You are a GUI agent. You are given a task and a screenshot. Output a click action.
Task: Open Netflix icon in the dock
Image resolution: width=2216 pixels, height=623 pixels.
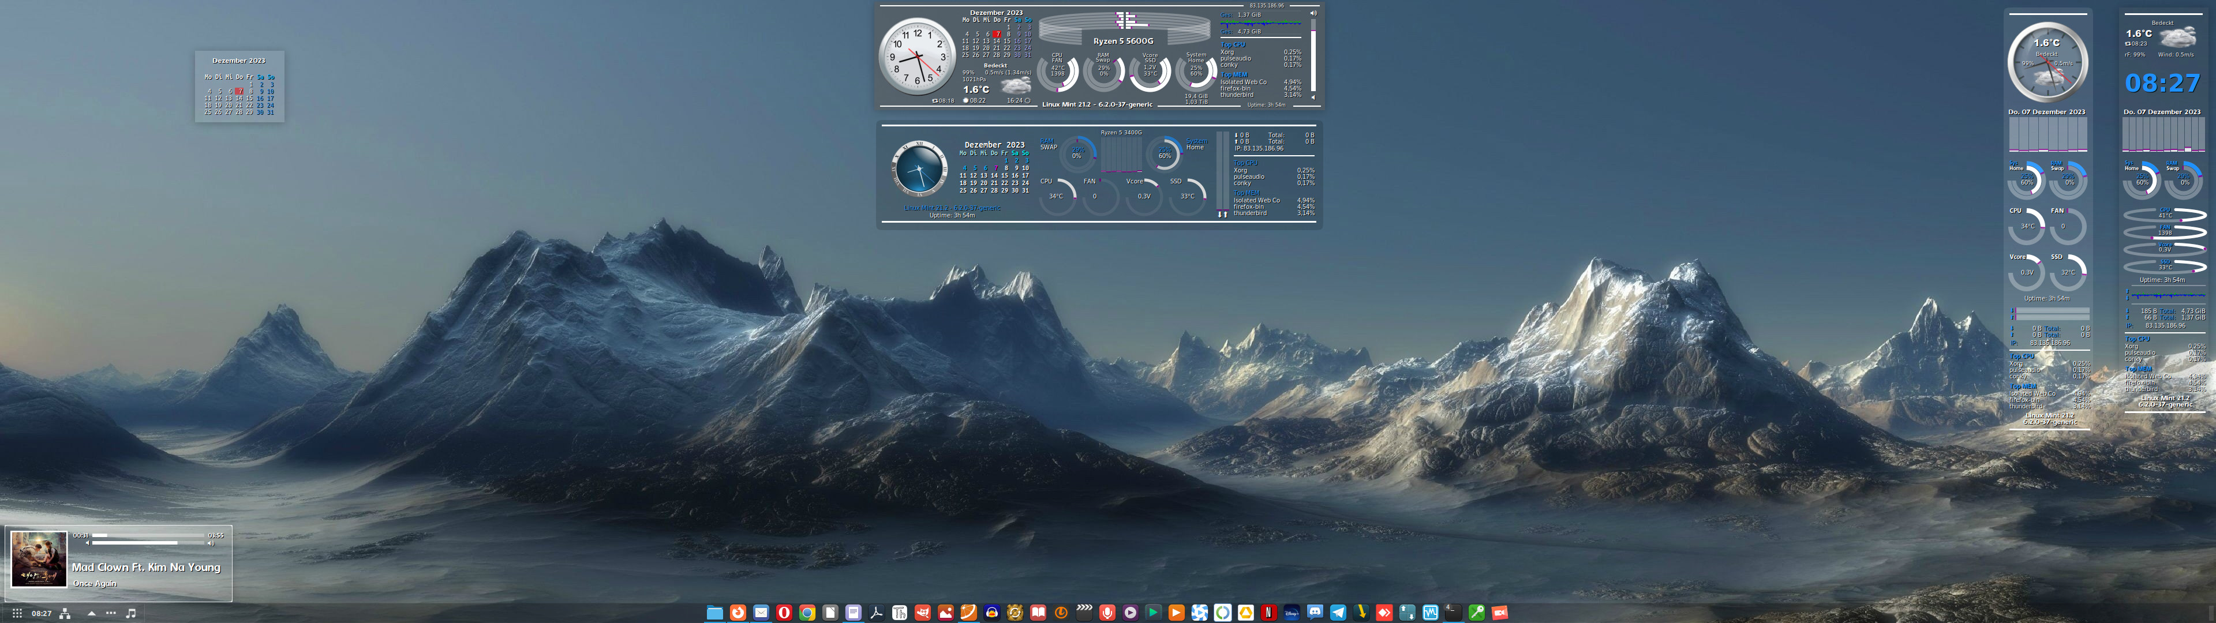coord(1269,613)
